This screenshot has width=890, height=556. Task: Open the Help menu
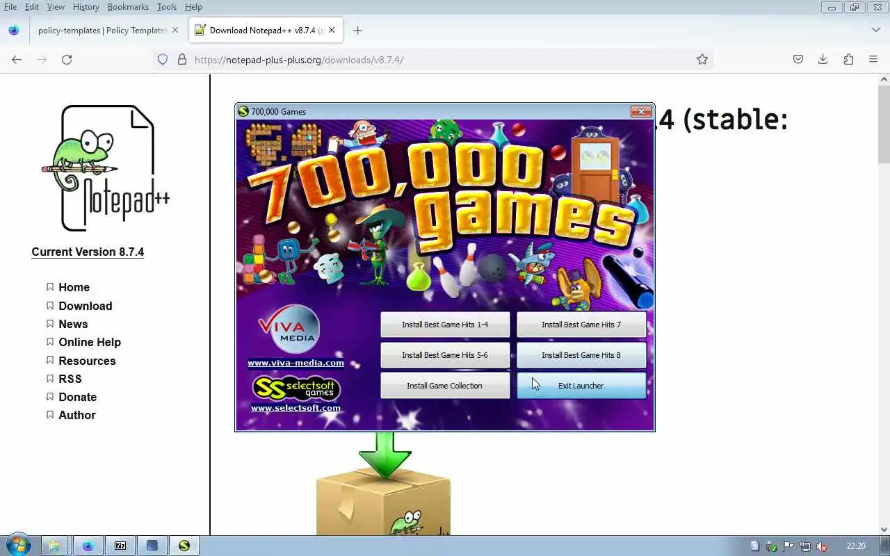point(193,7)
